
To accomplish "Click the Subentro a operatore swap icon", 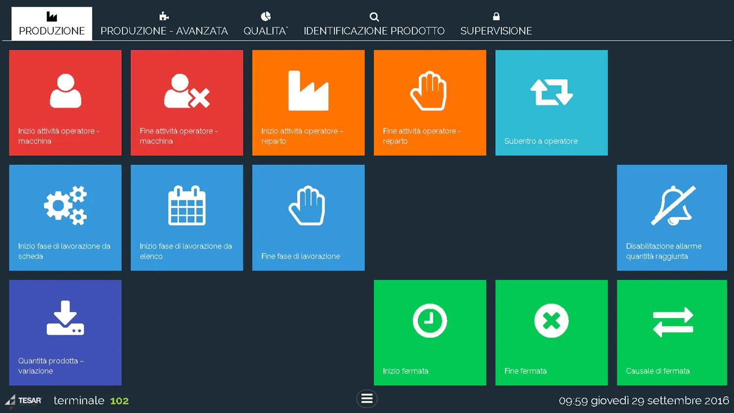I will [x=551, y=92].
